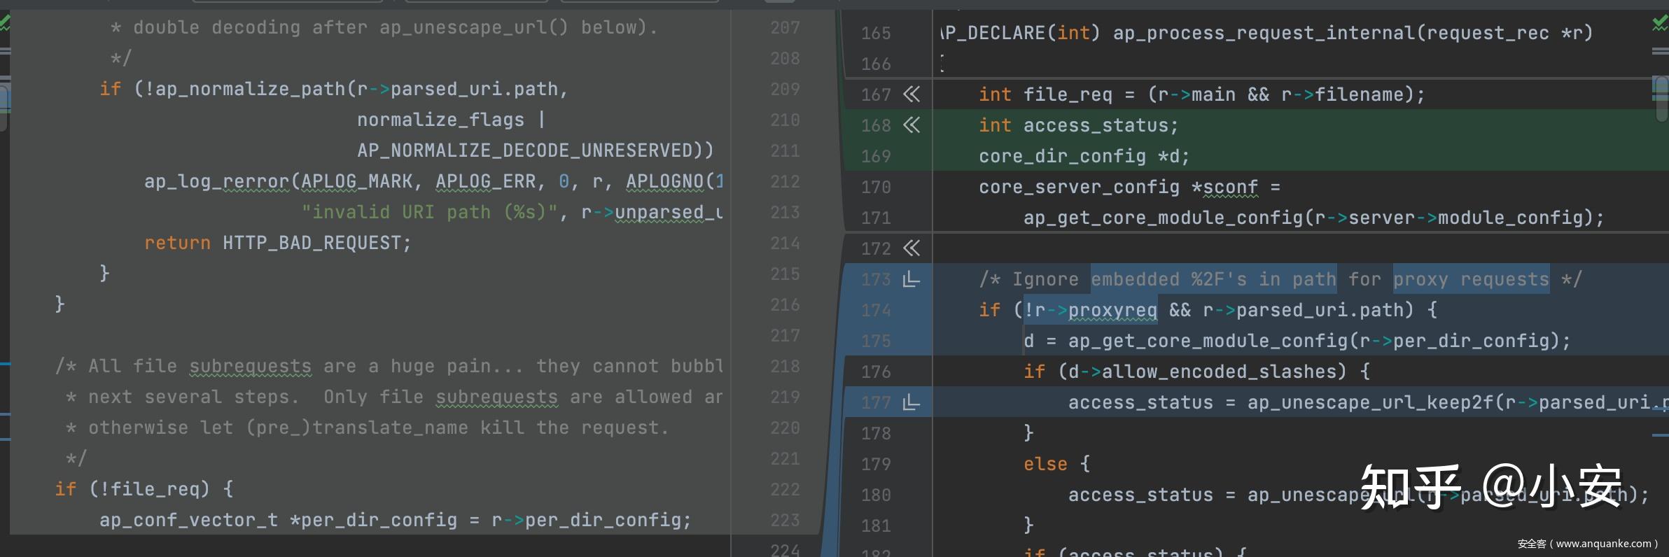Click 'normalize_flags |' in left pane

tap(452, 120)
